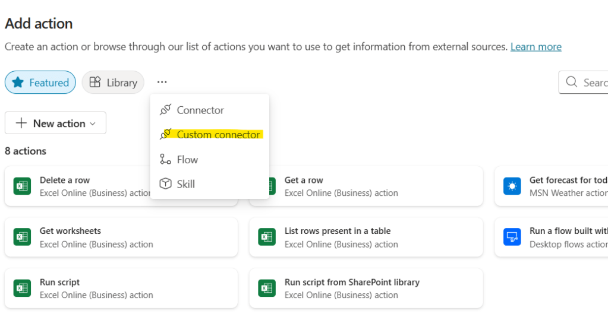Toggle the Featured filter pill
The image size is (608, 336).
(x=40, y=83)
